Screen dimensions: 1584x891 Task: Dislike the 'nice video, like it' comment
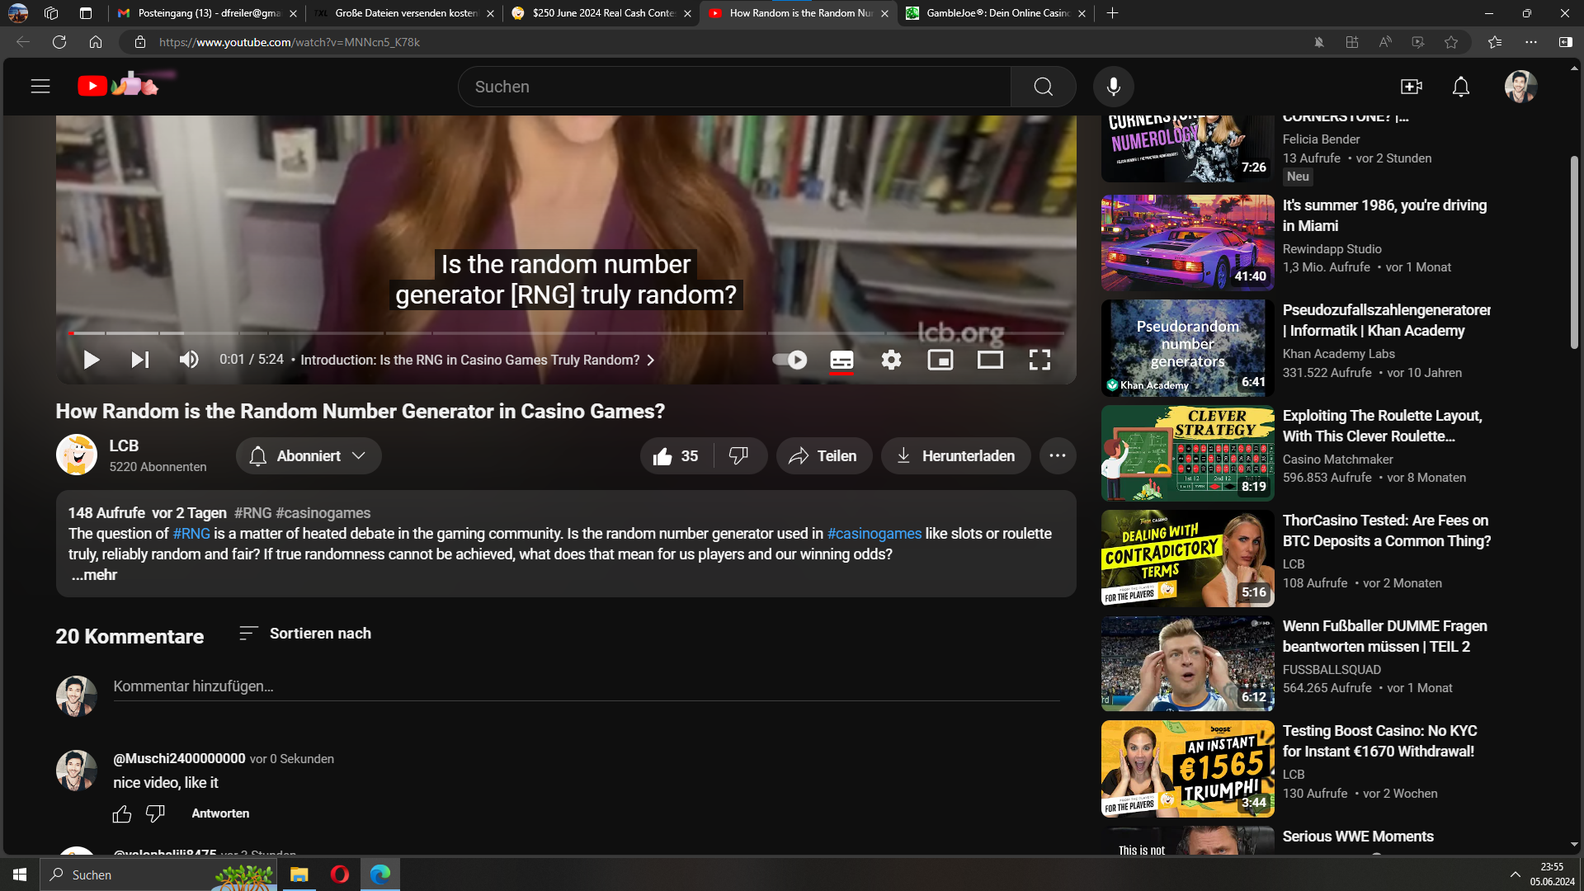pos(155,814)
